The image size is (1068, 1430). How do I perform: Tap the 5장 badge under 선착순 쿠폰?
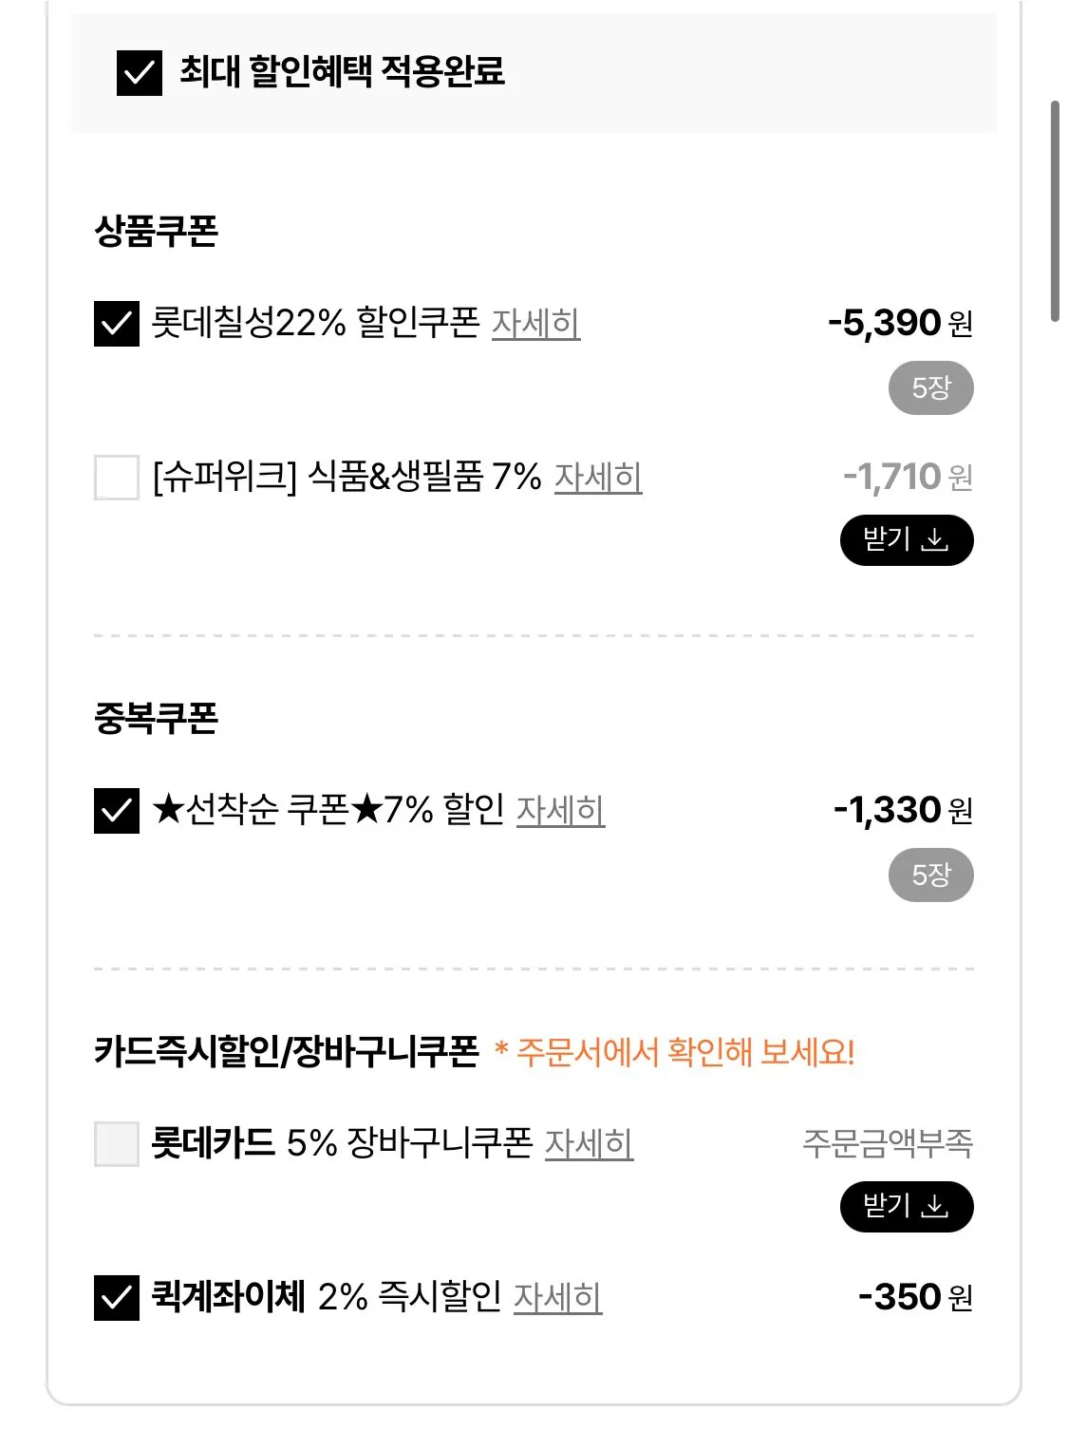pos(930,875)
